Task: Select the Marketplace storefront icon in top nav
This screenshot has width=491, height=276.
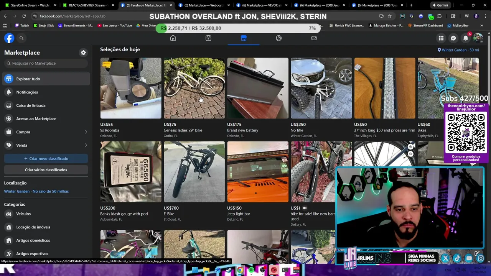Action: [x=244, y=38]
